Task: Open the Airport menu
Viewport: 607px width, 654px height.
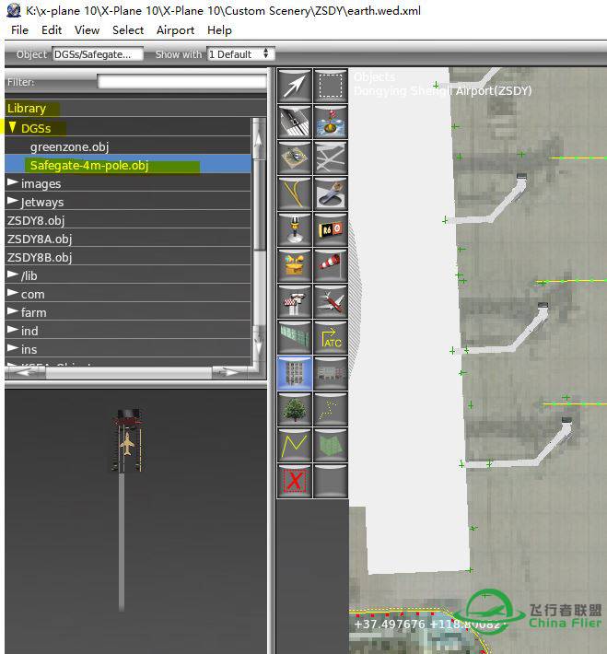Action: 175,30
